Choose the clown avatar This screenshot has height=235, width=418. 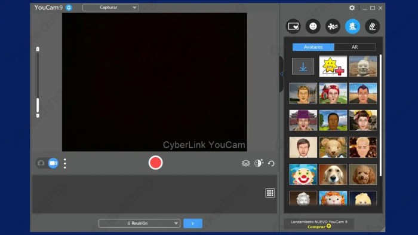coord(303,175)
